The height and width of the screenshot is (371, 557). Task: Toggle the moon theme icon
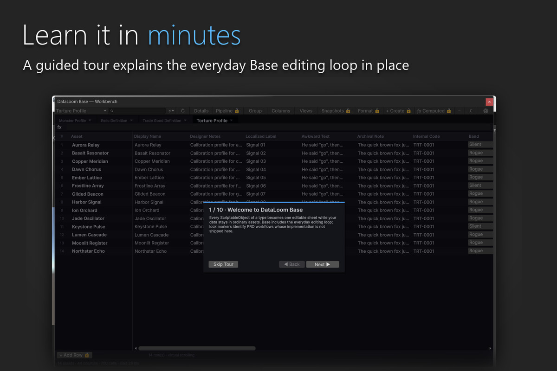tap(471, 111)
